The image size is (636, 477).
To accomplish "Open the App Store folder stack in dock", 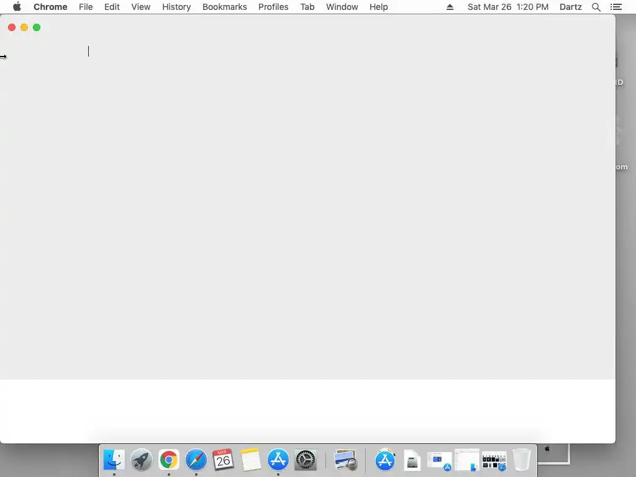I will (x=384, y=460).
